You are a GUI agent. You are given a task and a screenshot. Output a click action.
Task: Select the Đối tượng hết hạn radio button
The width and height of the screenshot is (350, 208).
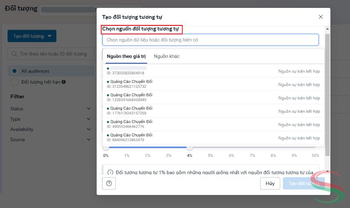[x=15, y=82]
